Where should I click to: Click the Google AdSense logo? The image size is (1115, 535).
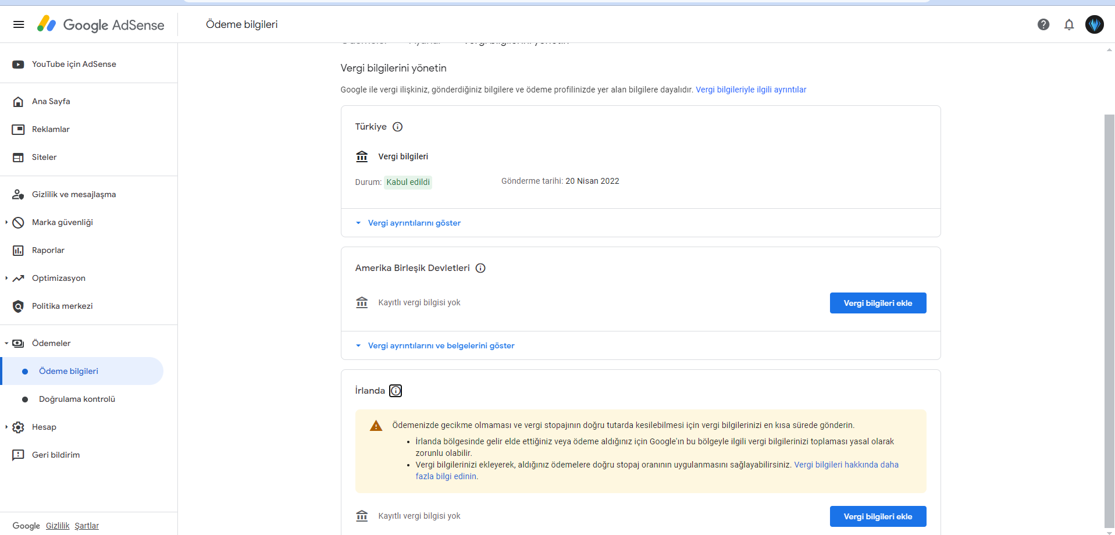coord(101,24)
